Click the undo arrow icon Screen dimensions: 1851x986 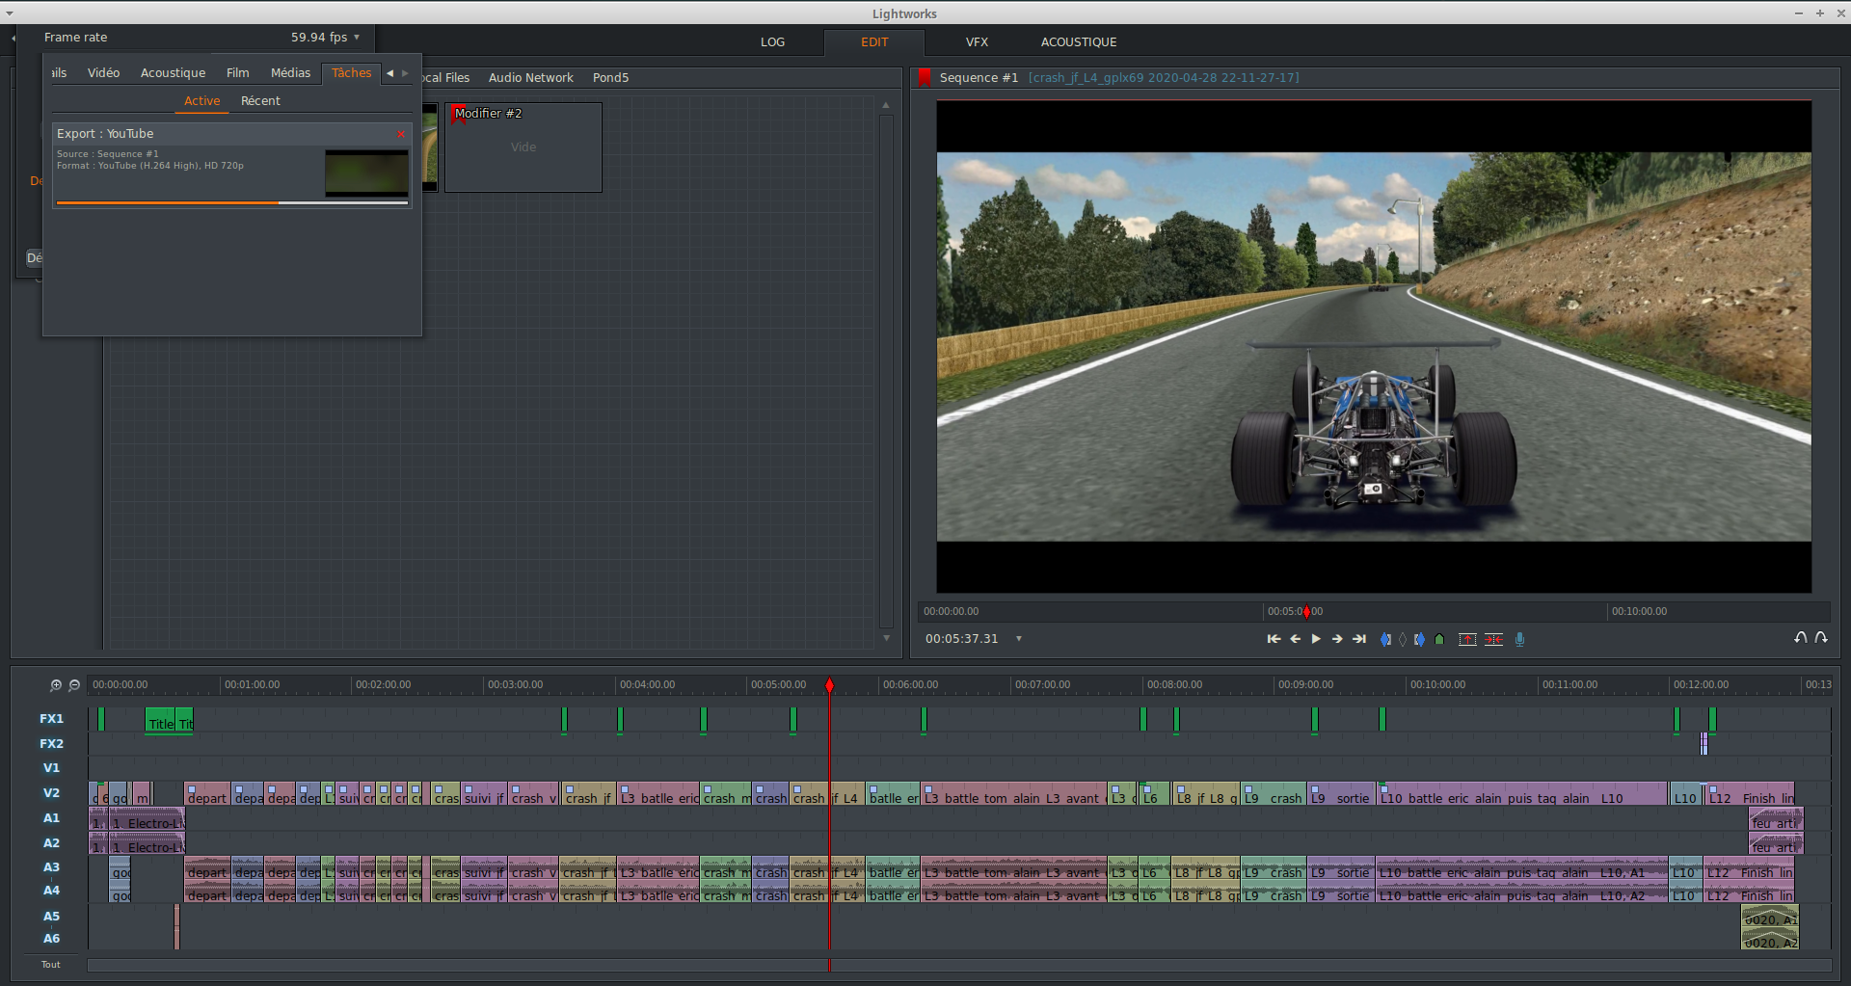pyautogui.click(x=1800, y=638)
